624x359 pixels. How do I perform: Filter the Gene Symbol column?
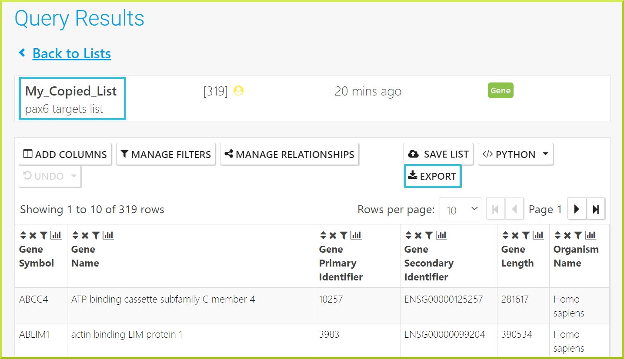tap(43, 235)
